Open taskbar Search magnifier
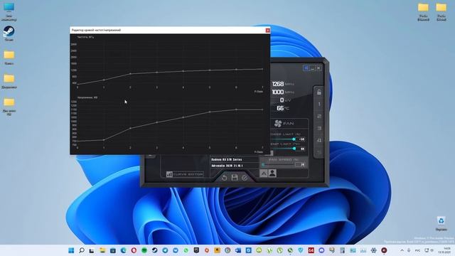Viewport: 455px width, 256px height. pyautogui.click(x=82, y=250)
